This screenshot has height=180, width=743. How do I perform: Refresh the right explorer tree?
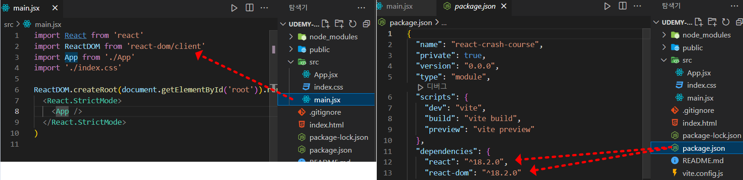click(x=726, y=22)
